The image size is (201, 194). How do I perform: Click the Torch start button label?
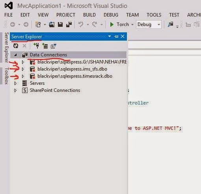[x=123, y=24]
